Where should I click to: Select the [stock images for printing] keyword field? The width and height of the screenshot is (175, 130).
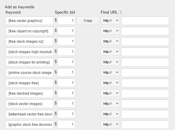point(30,62)
